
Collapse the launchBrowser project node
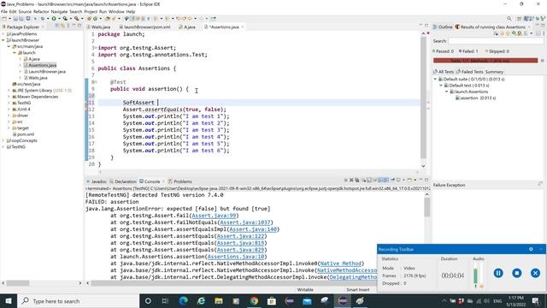3,40
